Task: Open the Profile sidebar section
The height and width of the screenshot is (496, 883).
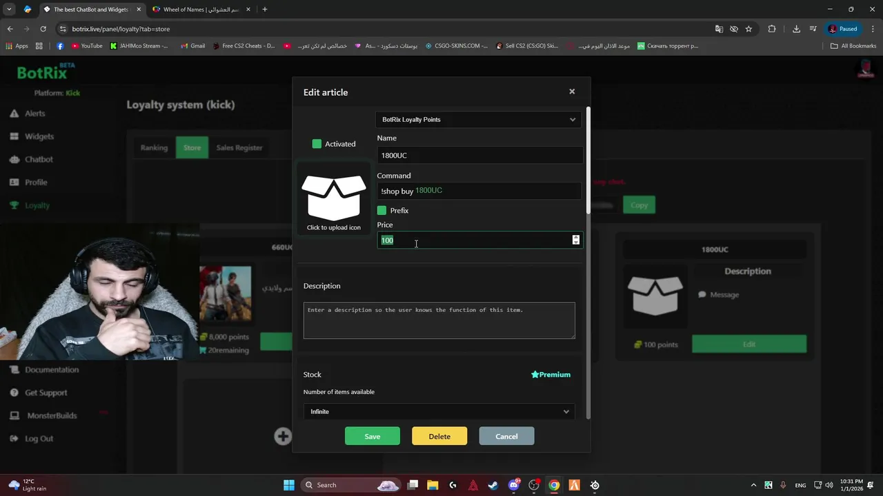Action: 36,183
